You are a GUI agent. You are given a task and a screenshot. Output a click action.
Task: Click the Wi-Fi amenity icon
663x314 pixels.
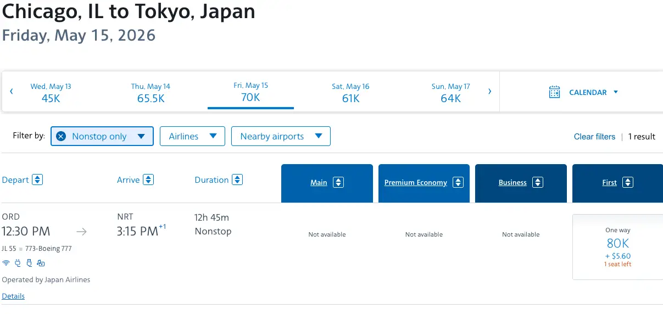pos(6,263)
